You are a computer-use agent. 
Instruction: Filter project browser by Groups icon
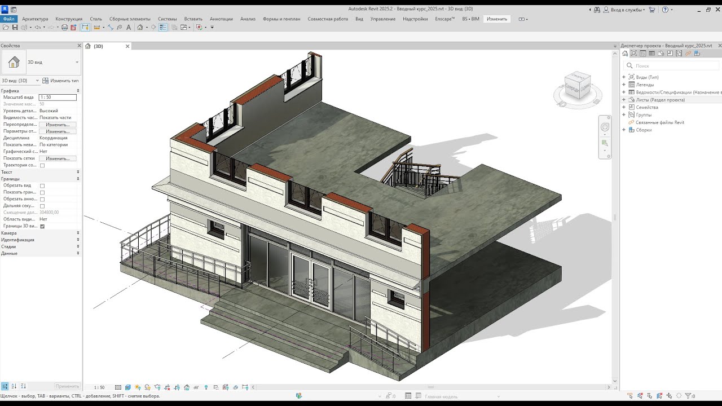click(x=679, y=54)
